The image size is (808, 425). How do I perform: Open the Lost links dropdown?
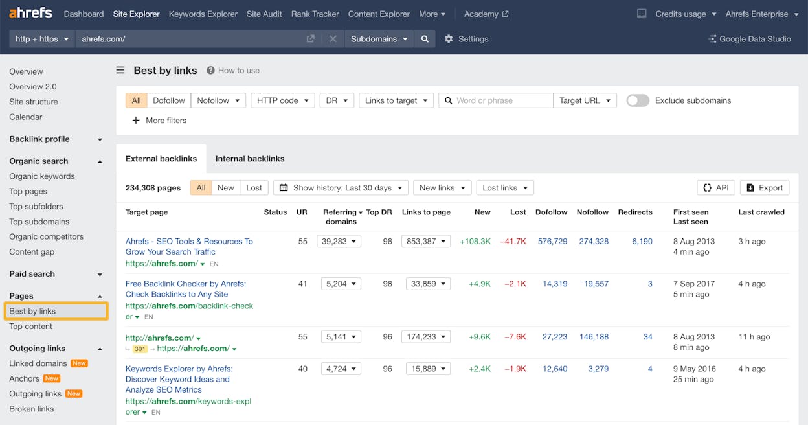pos(506,188)
